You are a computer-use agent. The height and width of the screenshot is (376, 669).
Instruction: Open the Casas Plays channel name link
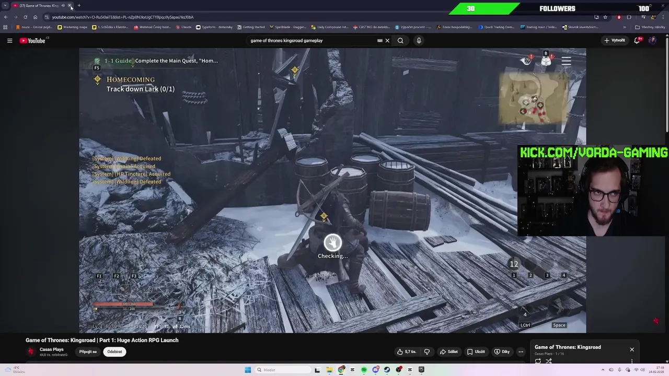pos(51,349)
